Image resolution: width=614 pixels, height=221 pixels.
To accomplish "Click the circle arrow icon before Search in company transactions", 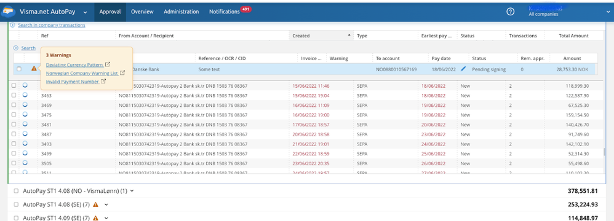I will (x=12, y=25).
